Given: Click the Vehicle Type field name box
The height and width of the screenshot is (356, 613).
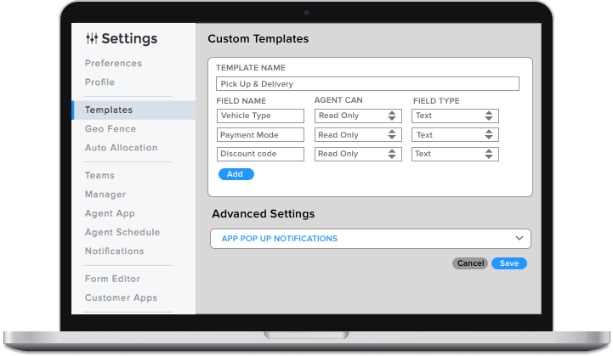Looking at the screenshot, I should [260, 116].
